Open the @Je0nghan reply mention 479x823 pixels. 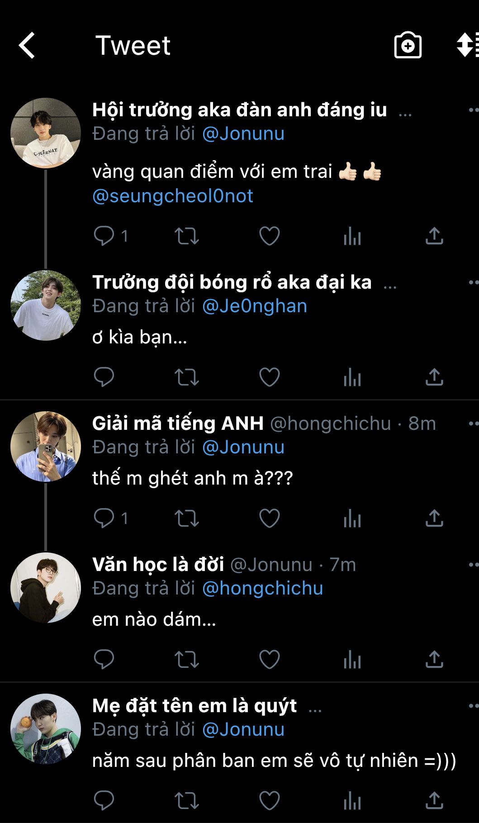coord(255,306)
